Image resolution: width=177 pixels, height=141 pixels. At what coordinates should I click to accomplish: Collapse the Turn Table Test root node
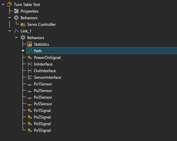pyautogui.click(x=3, y=4)
